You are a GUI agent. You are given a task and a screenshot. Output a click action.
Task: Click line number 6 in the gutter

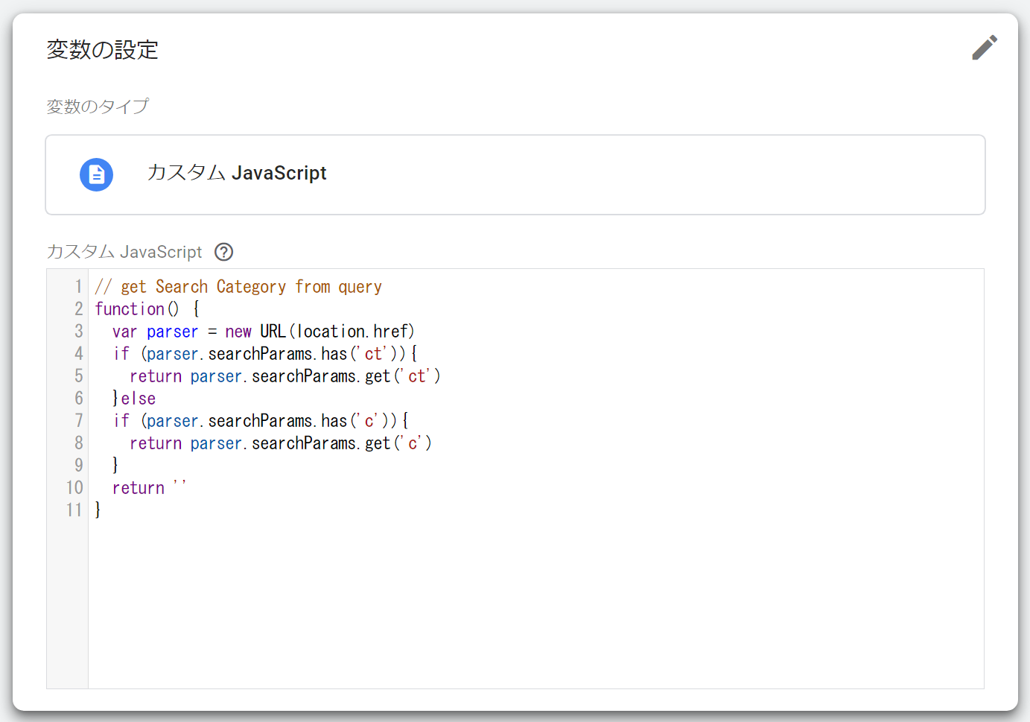pyautogui.click(x=78, y=399)
